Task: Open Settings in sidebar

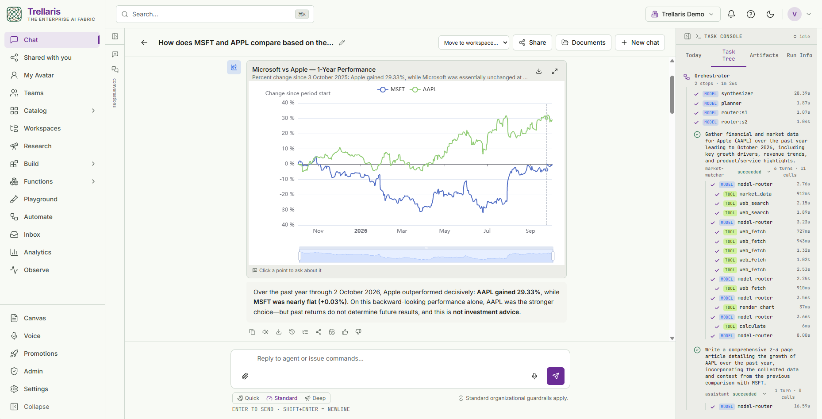Action: pos(52,389)
